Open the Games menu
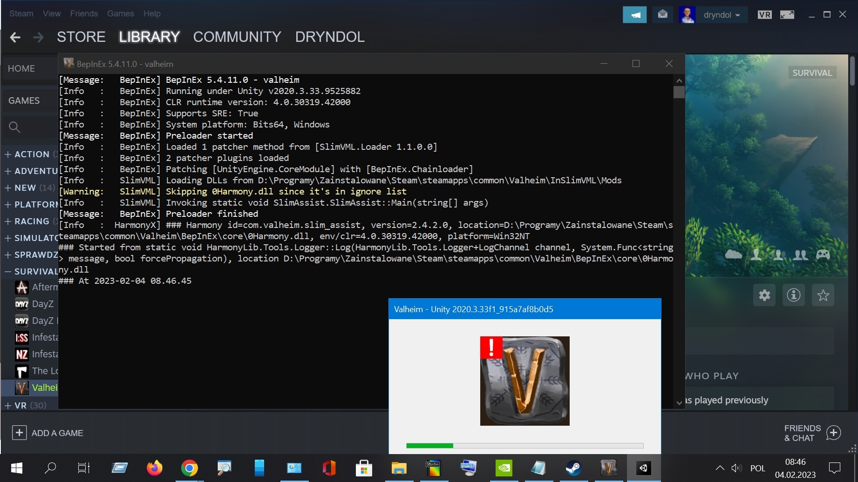858x482 pixels. pos(120,13)
